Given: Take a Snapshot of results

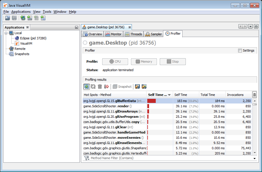Looking at the screenshot, I should tap(122, 87).
